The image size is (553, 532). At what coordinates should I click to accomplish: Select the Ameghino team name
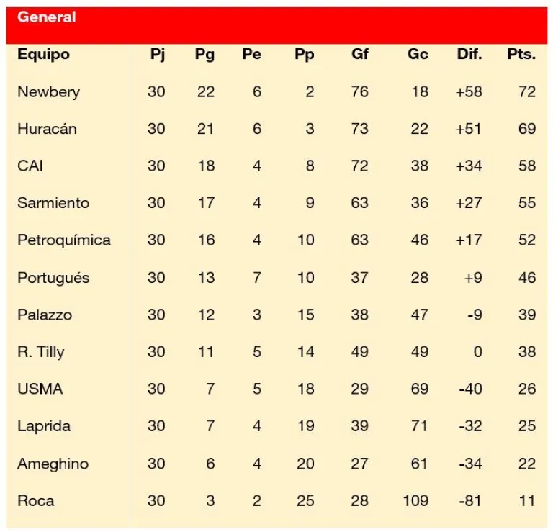(53, 464)
